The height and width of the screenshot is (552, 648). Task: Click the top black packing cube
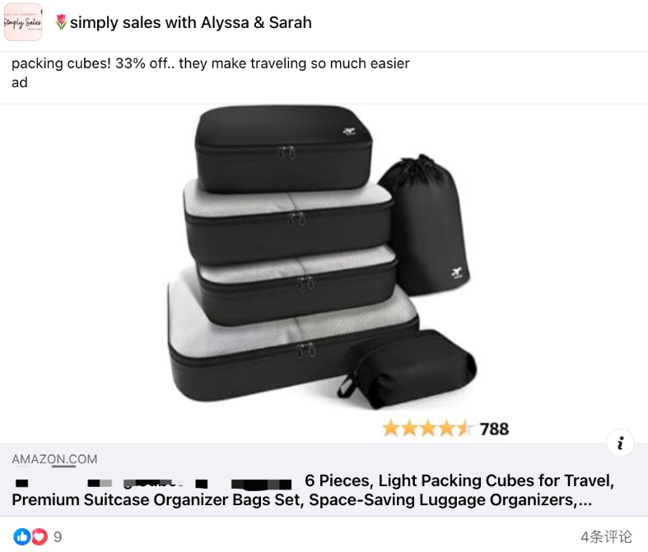[283, 149]
